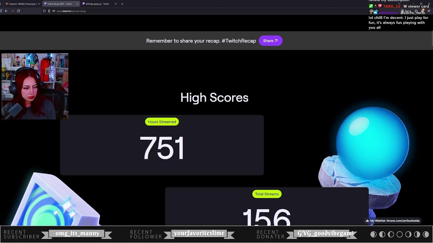Go forward with the browser arrow
Screen dimensions: 433x243
coord(12,11)
